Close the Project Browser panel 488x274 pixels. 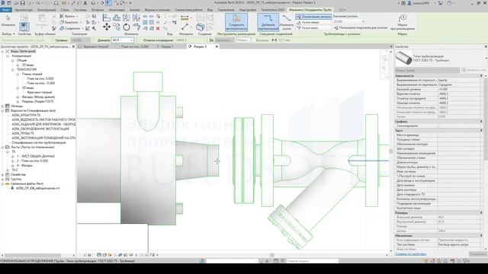(x=73, y=46)
